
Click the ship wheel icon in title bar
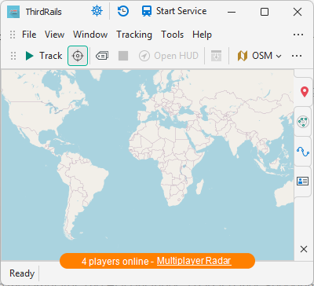click(x=97, y=11)
